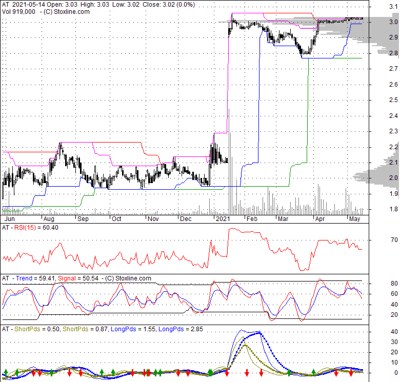Click ShortPds panel axis label 20

click(x=394, y=352)
